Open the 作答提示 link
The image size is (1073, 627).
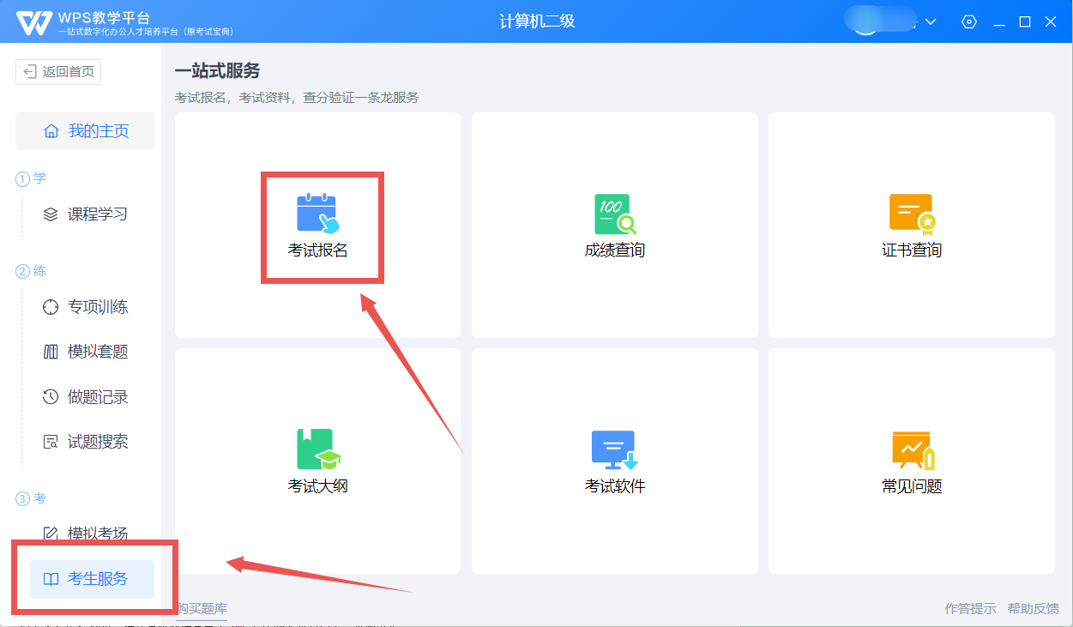click(970, 608)
